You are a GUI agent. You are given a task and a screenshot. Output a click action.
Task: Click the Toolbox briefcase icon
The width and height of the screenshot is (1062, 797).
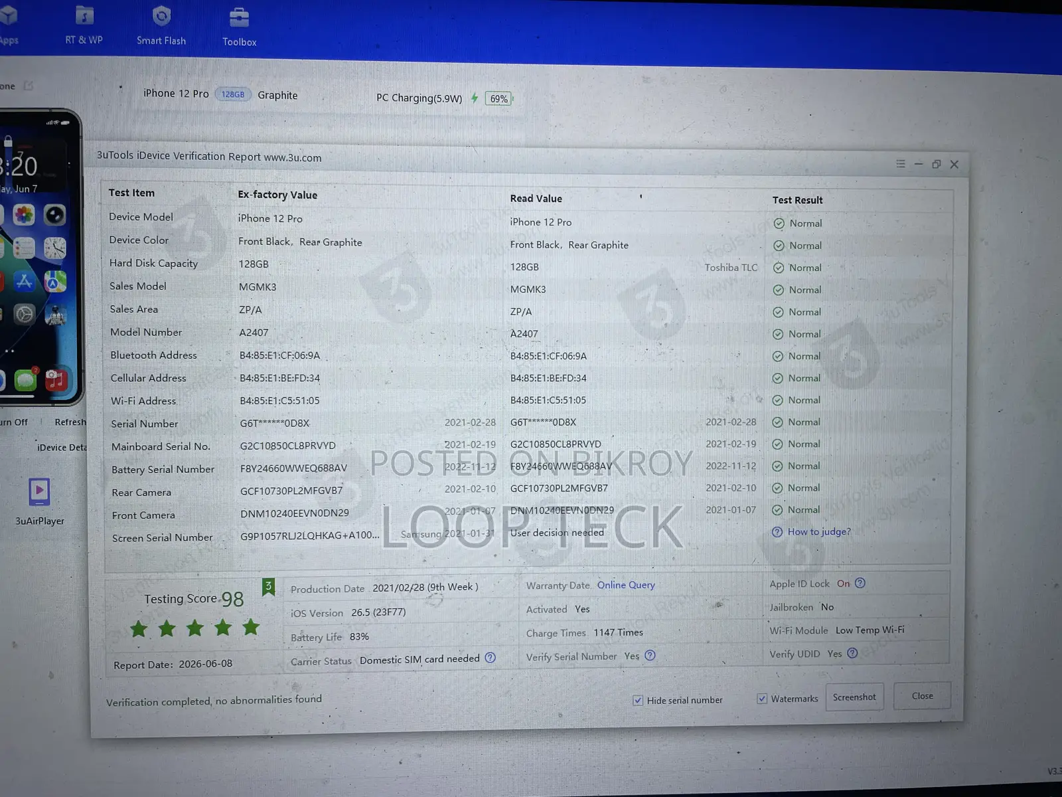(239, 17)
